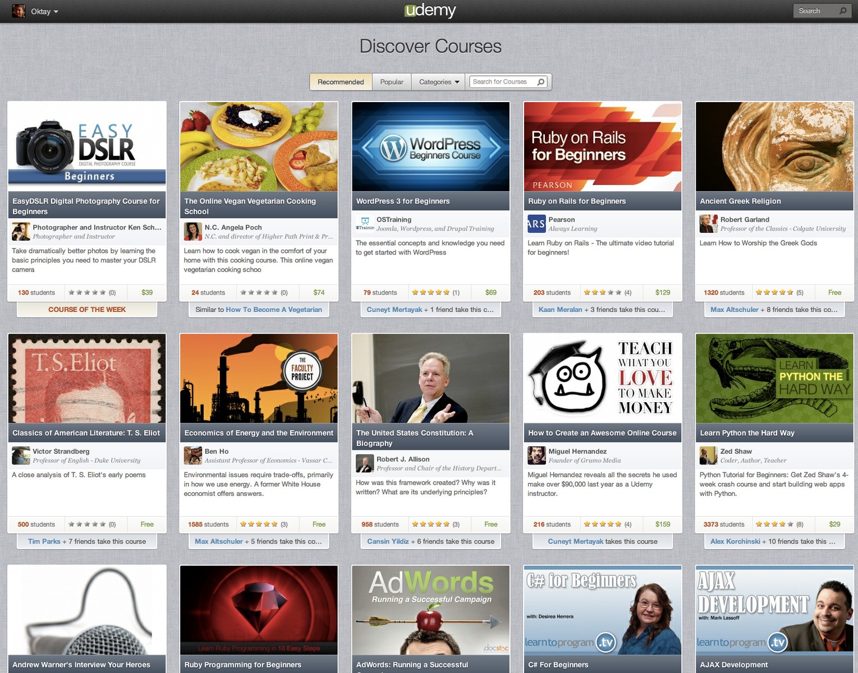Click the OSTraining logo avatar
858x673 pixels.
pos(365,224)
